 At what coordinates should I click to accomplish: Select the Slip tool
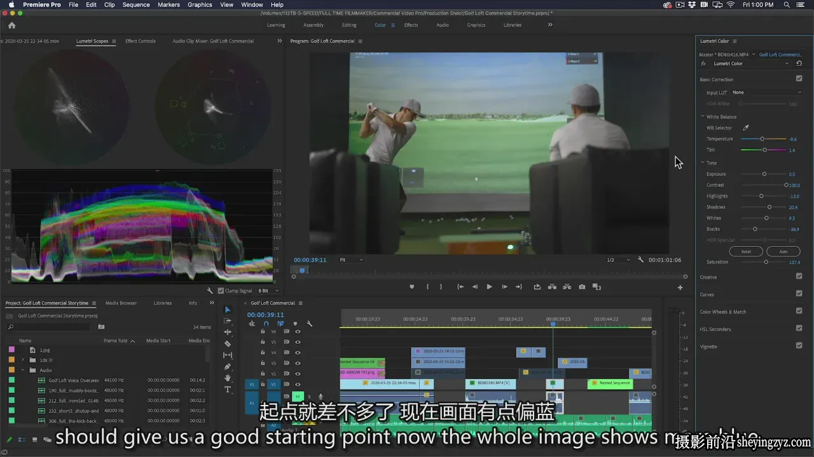click(228, 355)
